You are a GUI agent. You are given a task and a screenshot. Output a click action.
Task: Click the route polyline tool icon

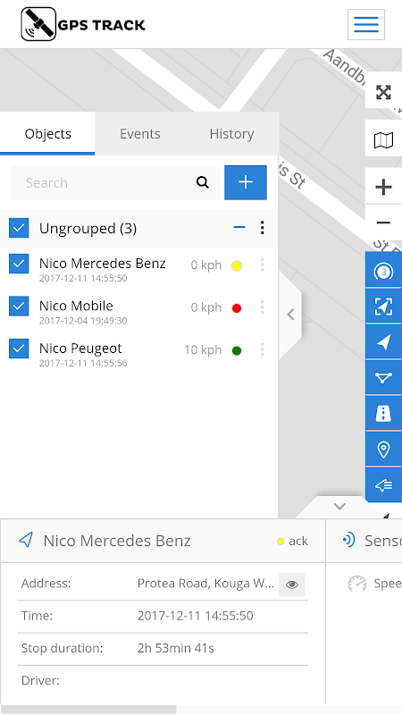click(383, 377)
